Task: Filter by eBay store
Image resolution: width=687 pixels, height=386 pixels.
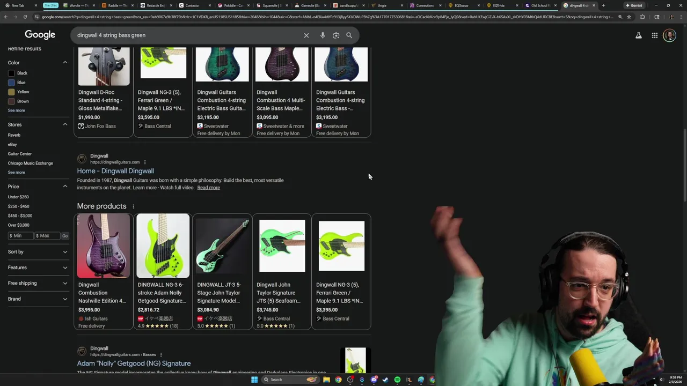Action: coord(12,145)
